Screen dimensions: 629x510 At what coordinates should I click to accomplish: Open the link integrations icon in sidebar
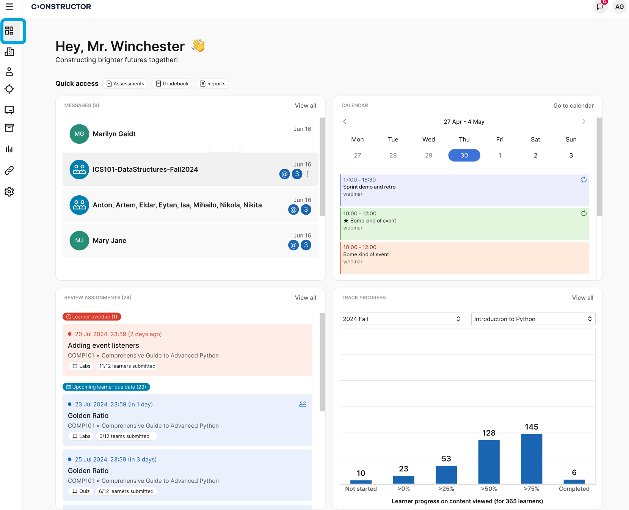(9, 170)
